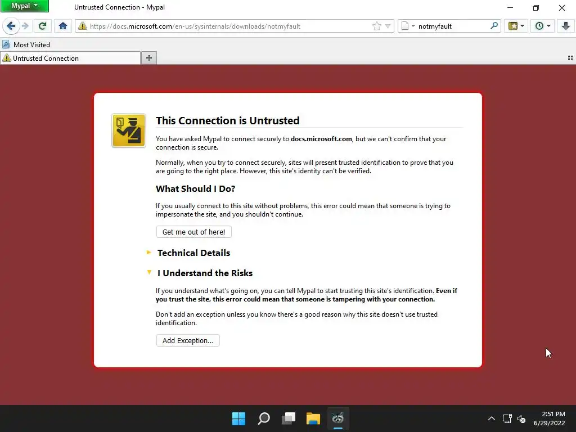This screenshot has width=576, height=432.
Task: Click the Mypal raccoon taskbar icon
Action: pyautogui.click(x=338, y=418)
